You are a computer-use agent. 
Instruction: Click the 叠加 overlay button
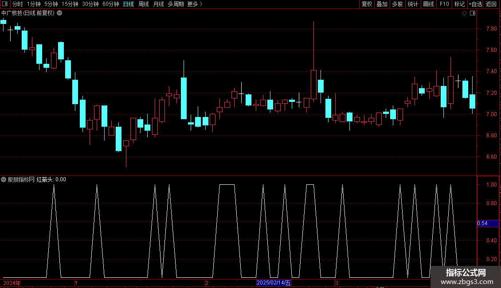pos(382,4)
